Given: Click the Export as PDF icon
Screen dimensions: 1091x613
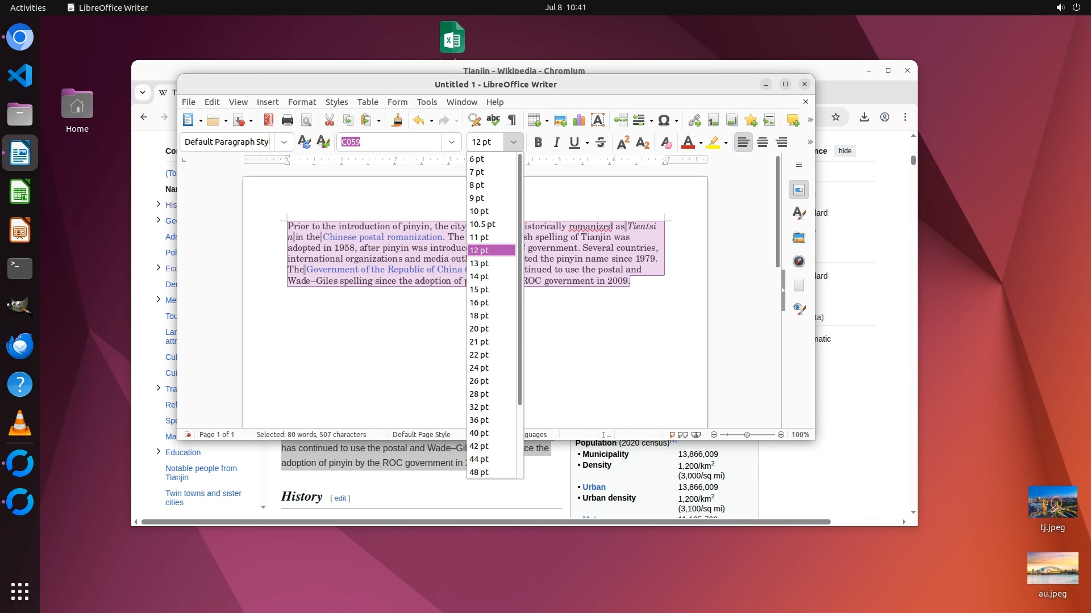Looking at the screenshot, I should (268, 120).
